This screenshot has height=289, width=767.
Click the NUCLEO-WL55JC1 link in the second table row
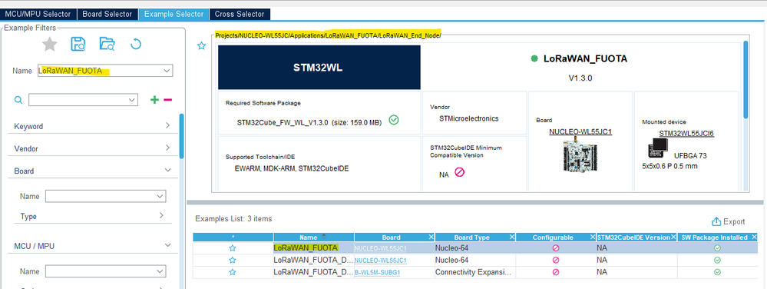click(380, 260)
